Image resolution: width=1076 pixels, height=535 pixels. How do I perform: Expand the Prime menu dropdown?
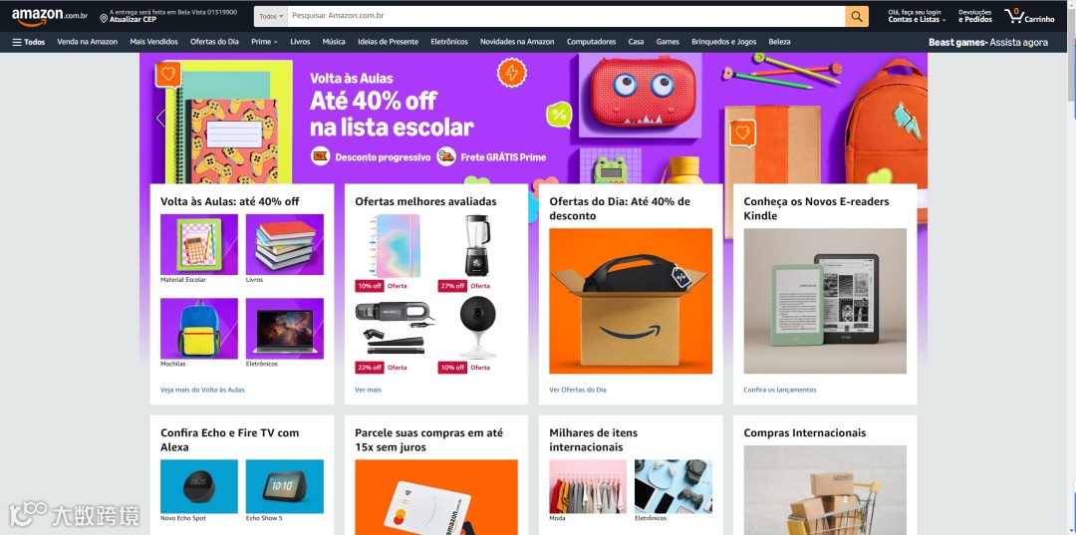(x=264, y=42)
